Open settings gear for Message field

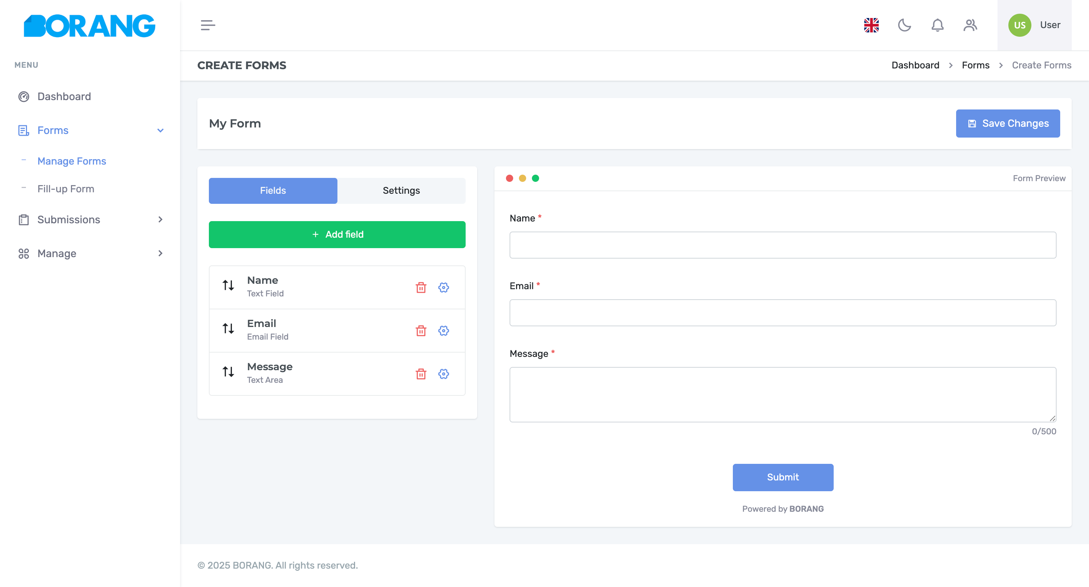point(443,374)
